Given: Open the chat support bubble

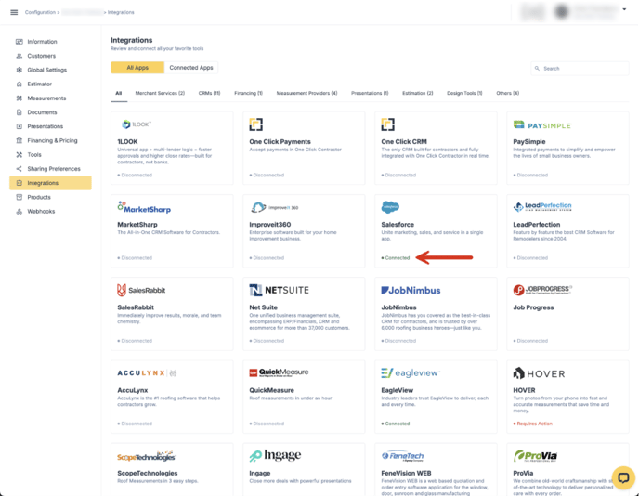Looking at the screenshot, I should tap(622, 478).
